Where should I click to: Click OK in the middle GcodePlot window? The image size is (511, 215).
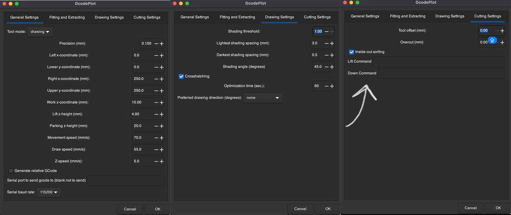328,209
